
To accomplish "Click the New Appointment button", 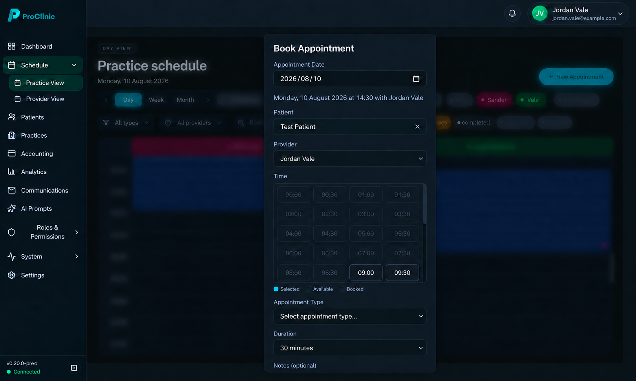I will 576,77.
